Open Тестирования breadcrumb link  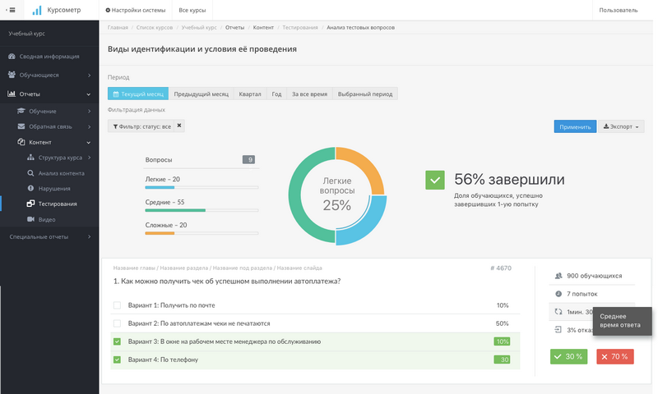pyautogui.click(x=300, y=27)
